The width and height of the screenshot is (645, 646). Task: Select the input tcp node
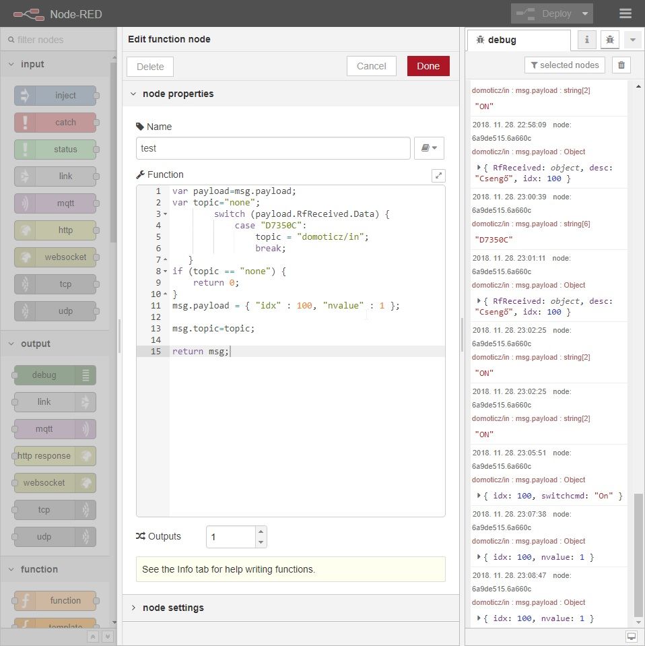[x=55, y=284]
